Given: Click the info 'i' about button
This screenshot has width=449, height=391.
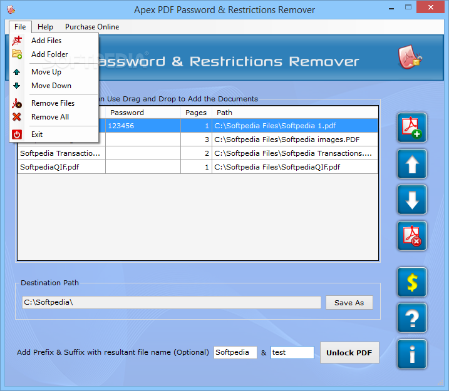Looking at the screenshot, I should click(412, 354).
